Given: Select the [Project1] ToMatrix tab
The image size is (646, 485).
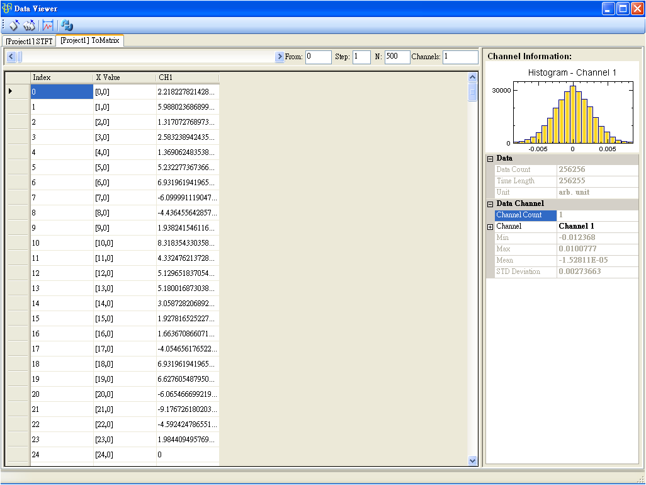Looking at the screenshot, I should [89, 40].
